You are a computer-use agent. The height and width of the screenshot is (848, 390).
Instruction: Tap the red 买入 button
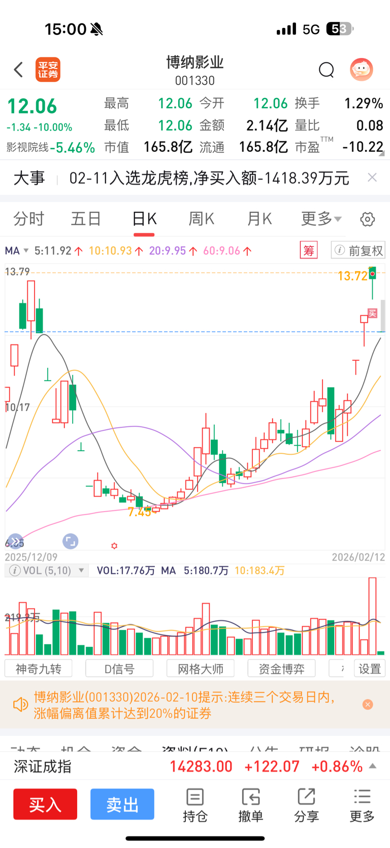coord(45,804)
